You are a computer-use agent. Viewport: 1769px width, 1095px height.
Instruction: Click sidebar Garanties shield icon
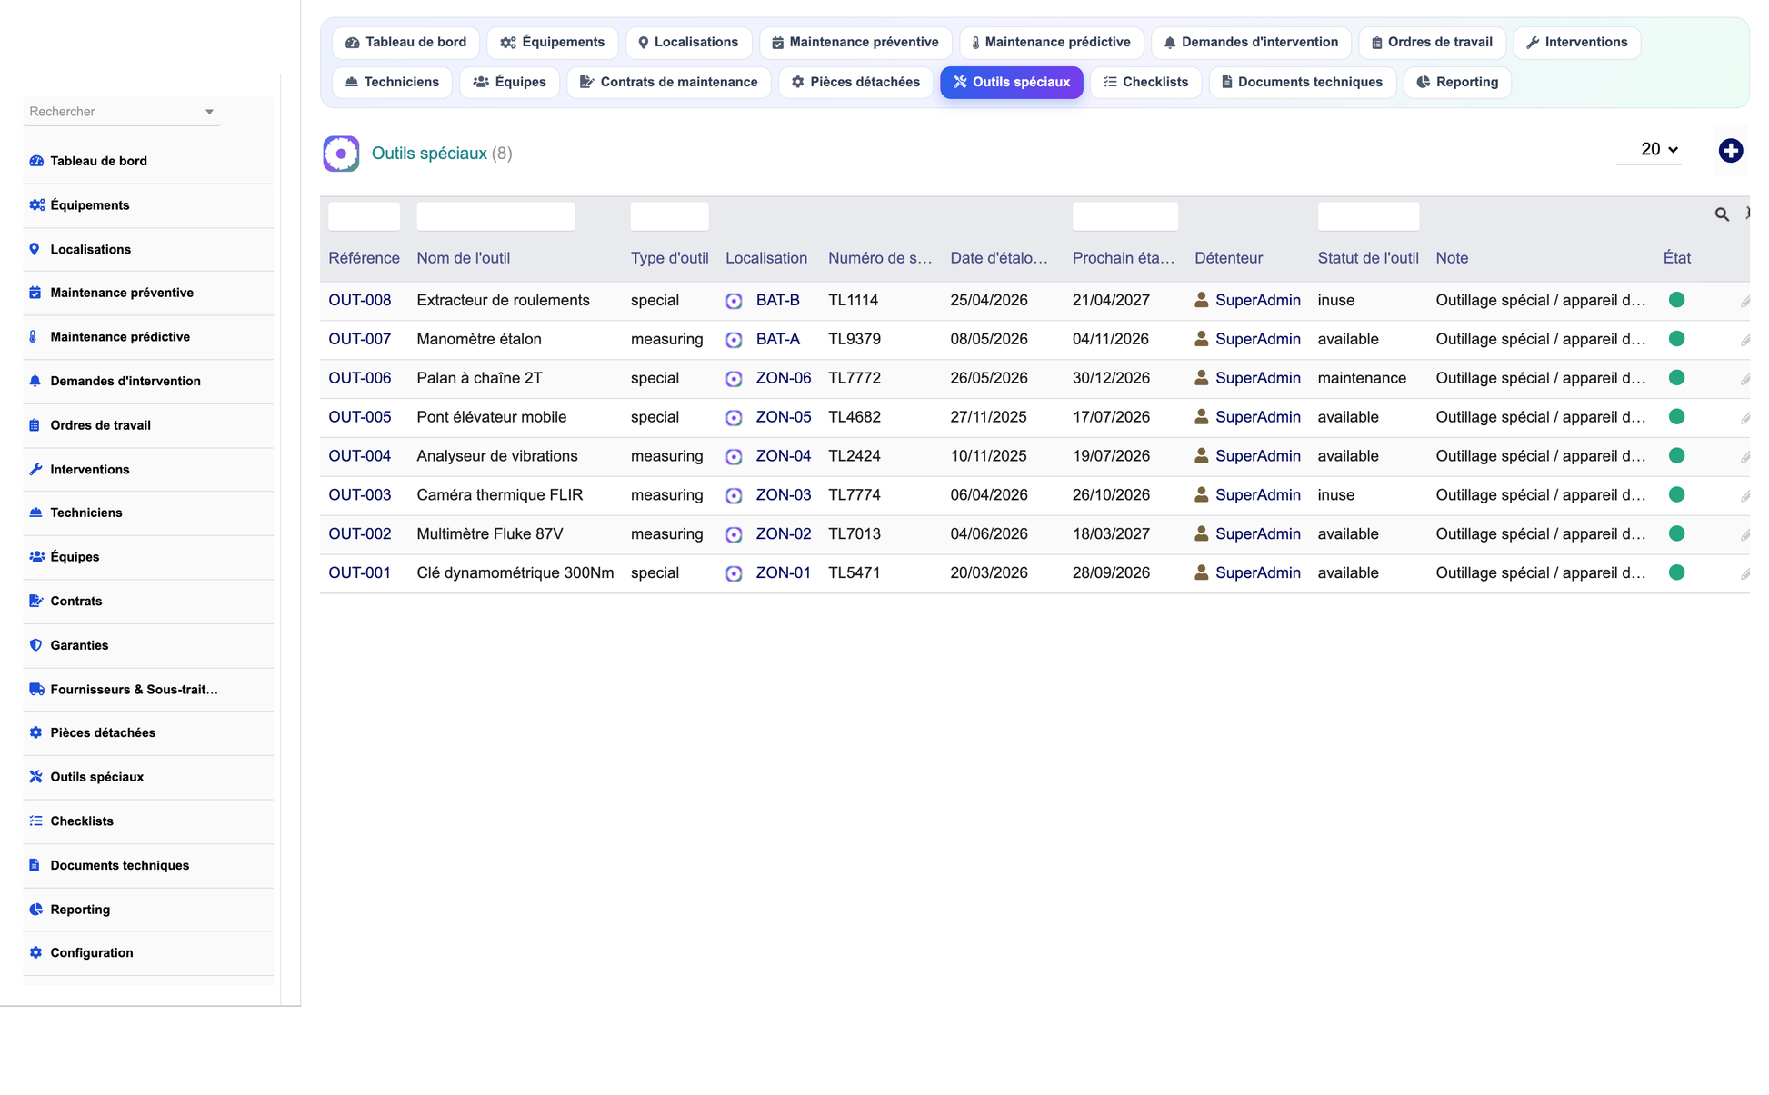(x=35, y=645)
